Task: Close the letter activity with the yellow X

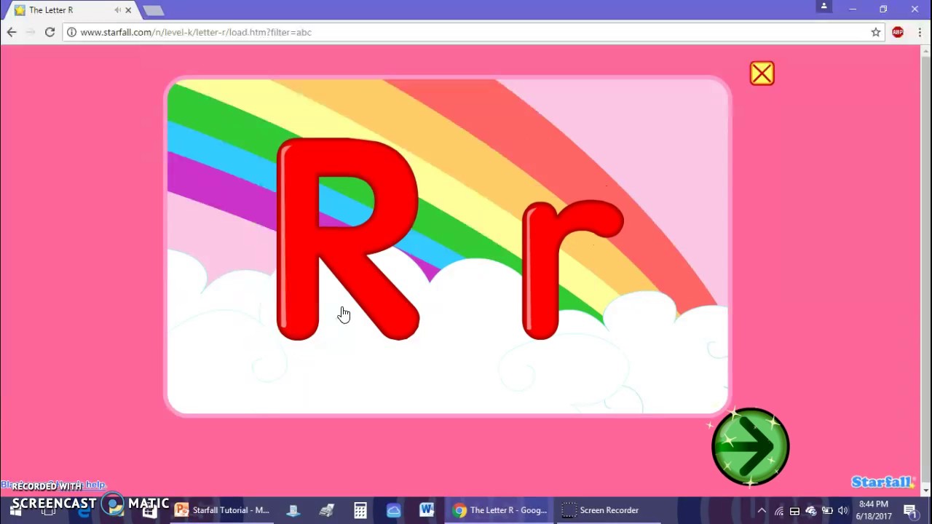Action: point(762,74)
